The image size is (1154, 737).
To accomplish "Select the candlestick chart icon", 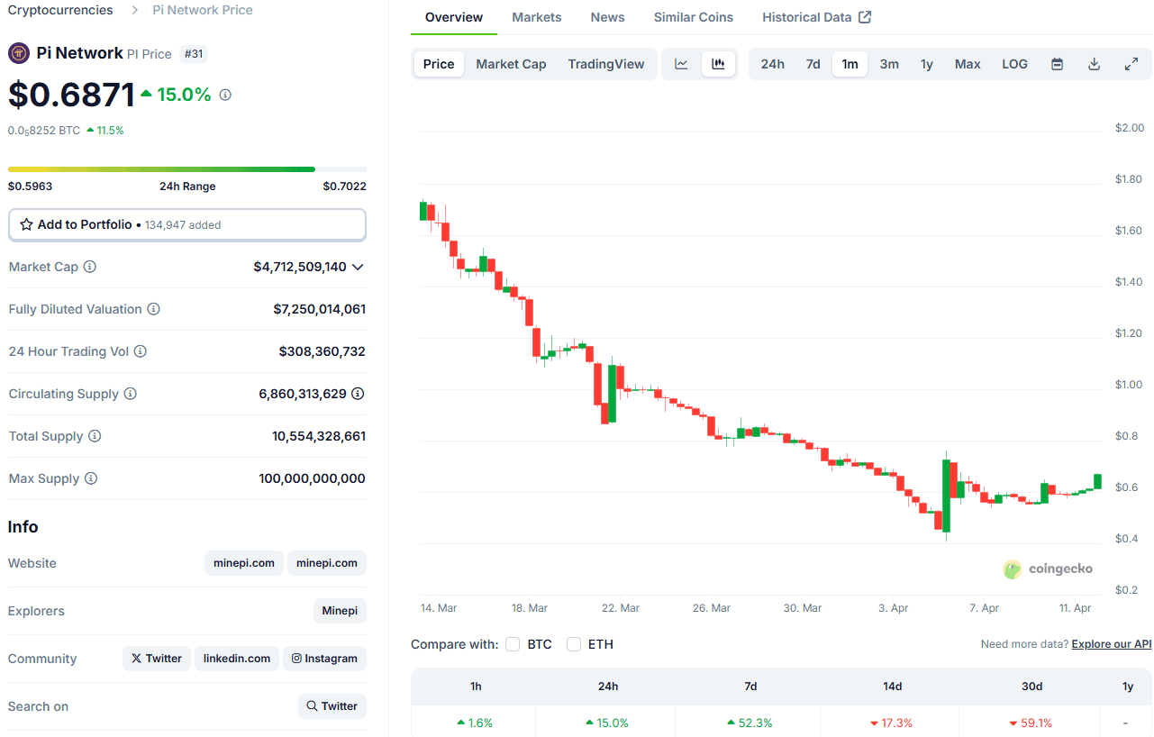I will [x=716, y=63].
